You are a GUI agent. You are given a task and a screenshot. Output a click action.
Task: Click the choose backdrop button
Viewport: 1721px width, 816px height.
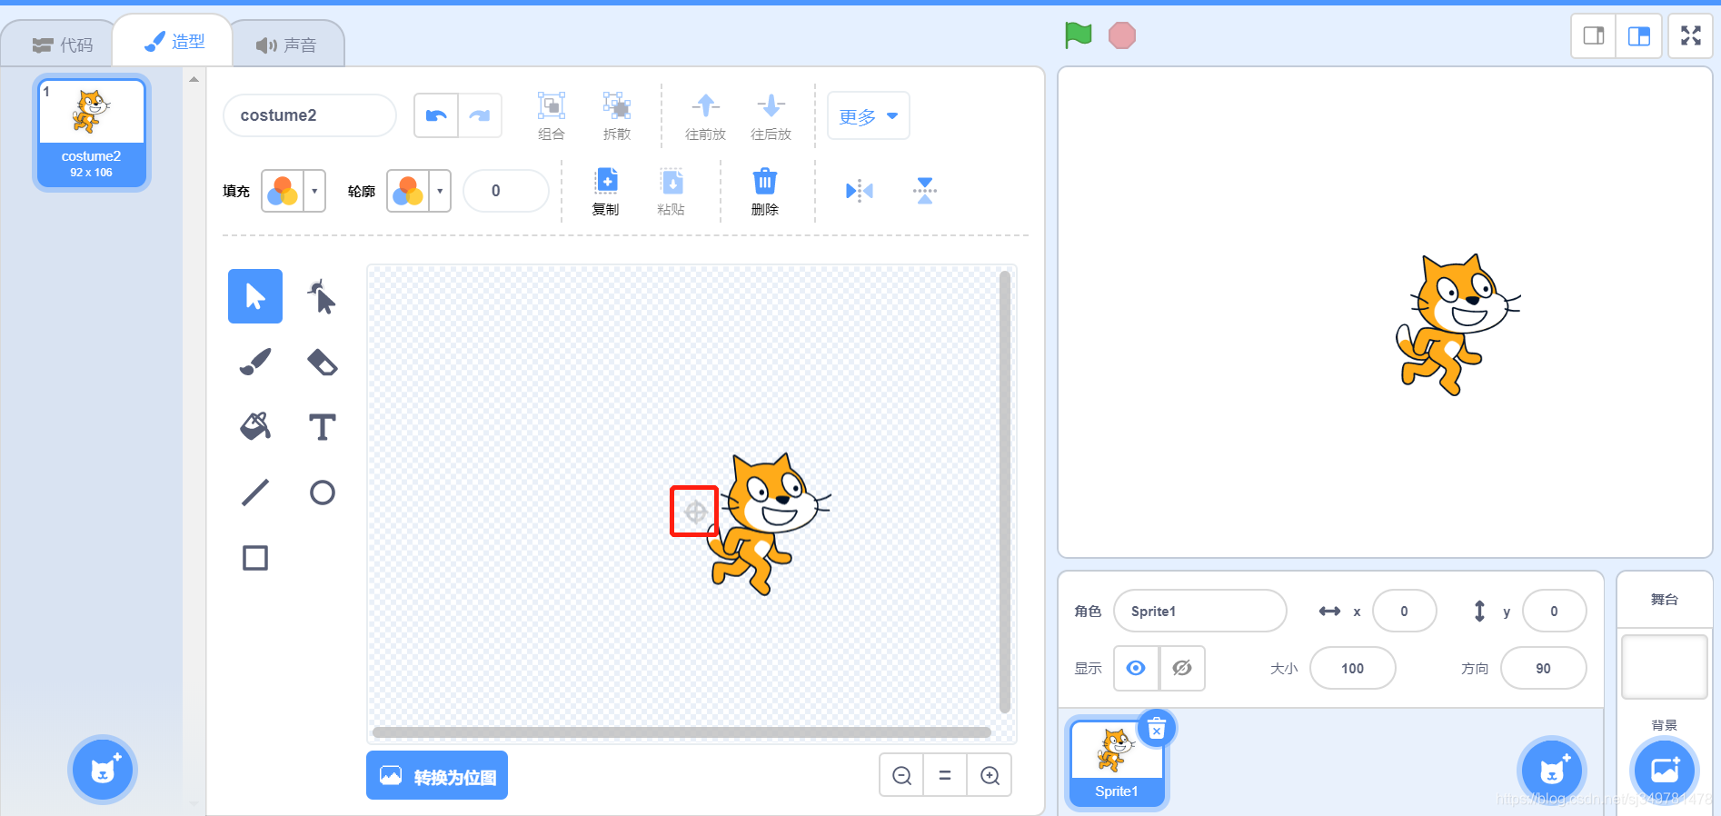(1665, 771)
